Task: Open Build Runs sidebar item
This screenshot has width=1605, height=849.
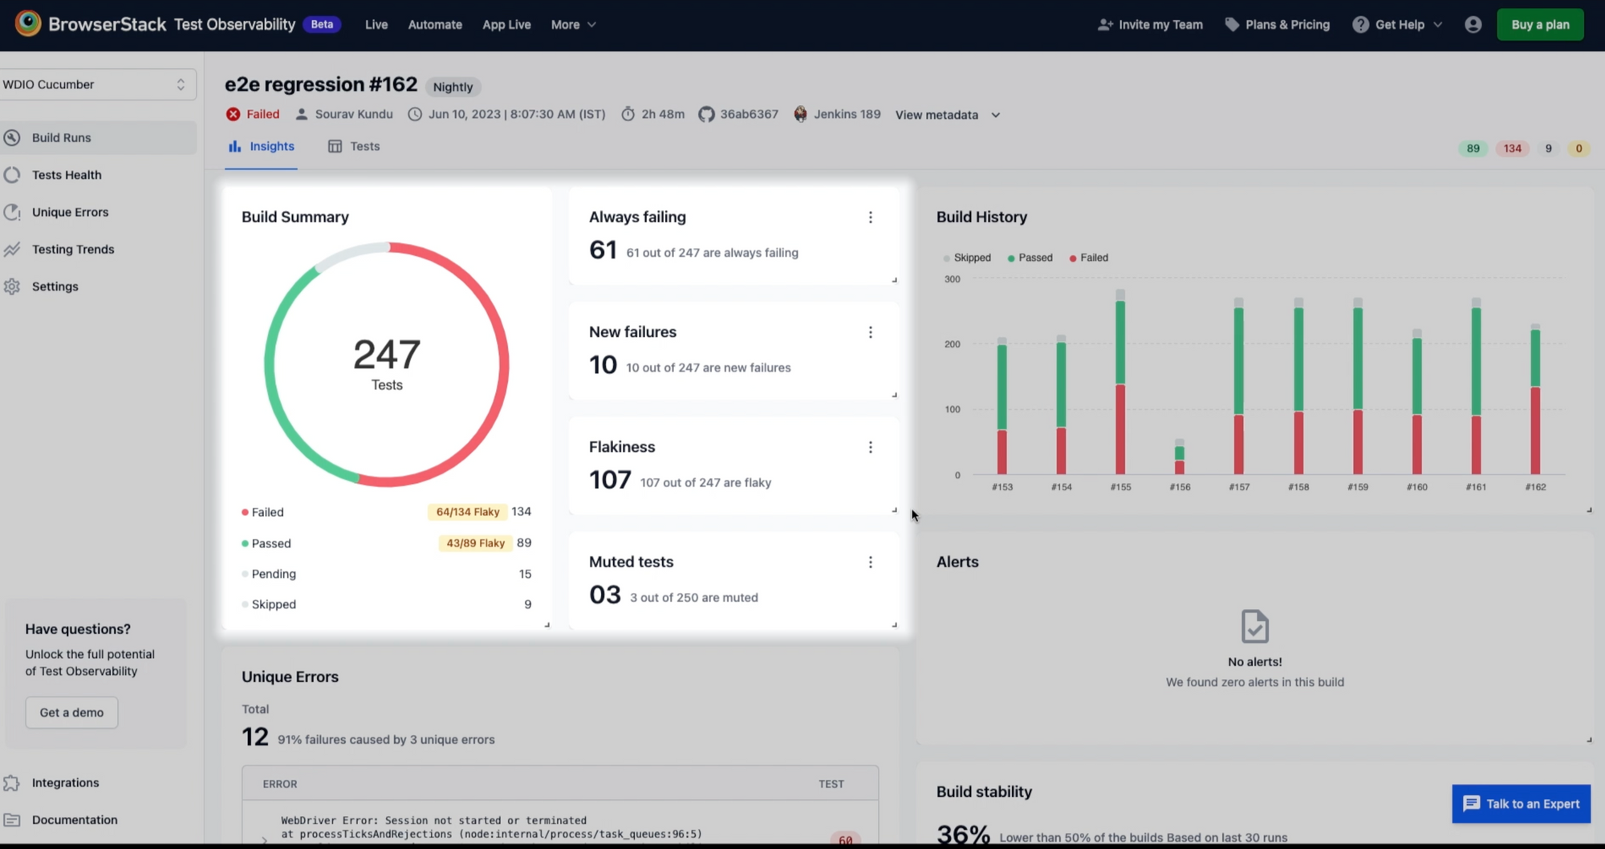Action: click(x=97, y=137)
